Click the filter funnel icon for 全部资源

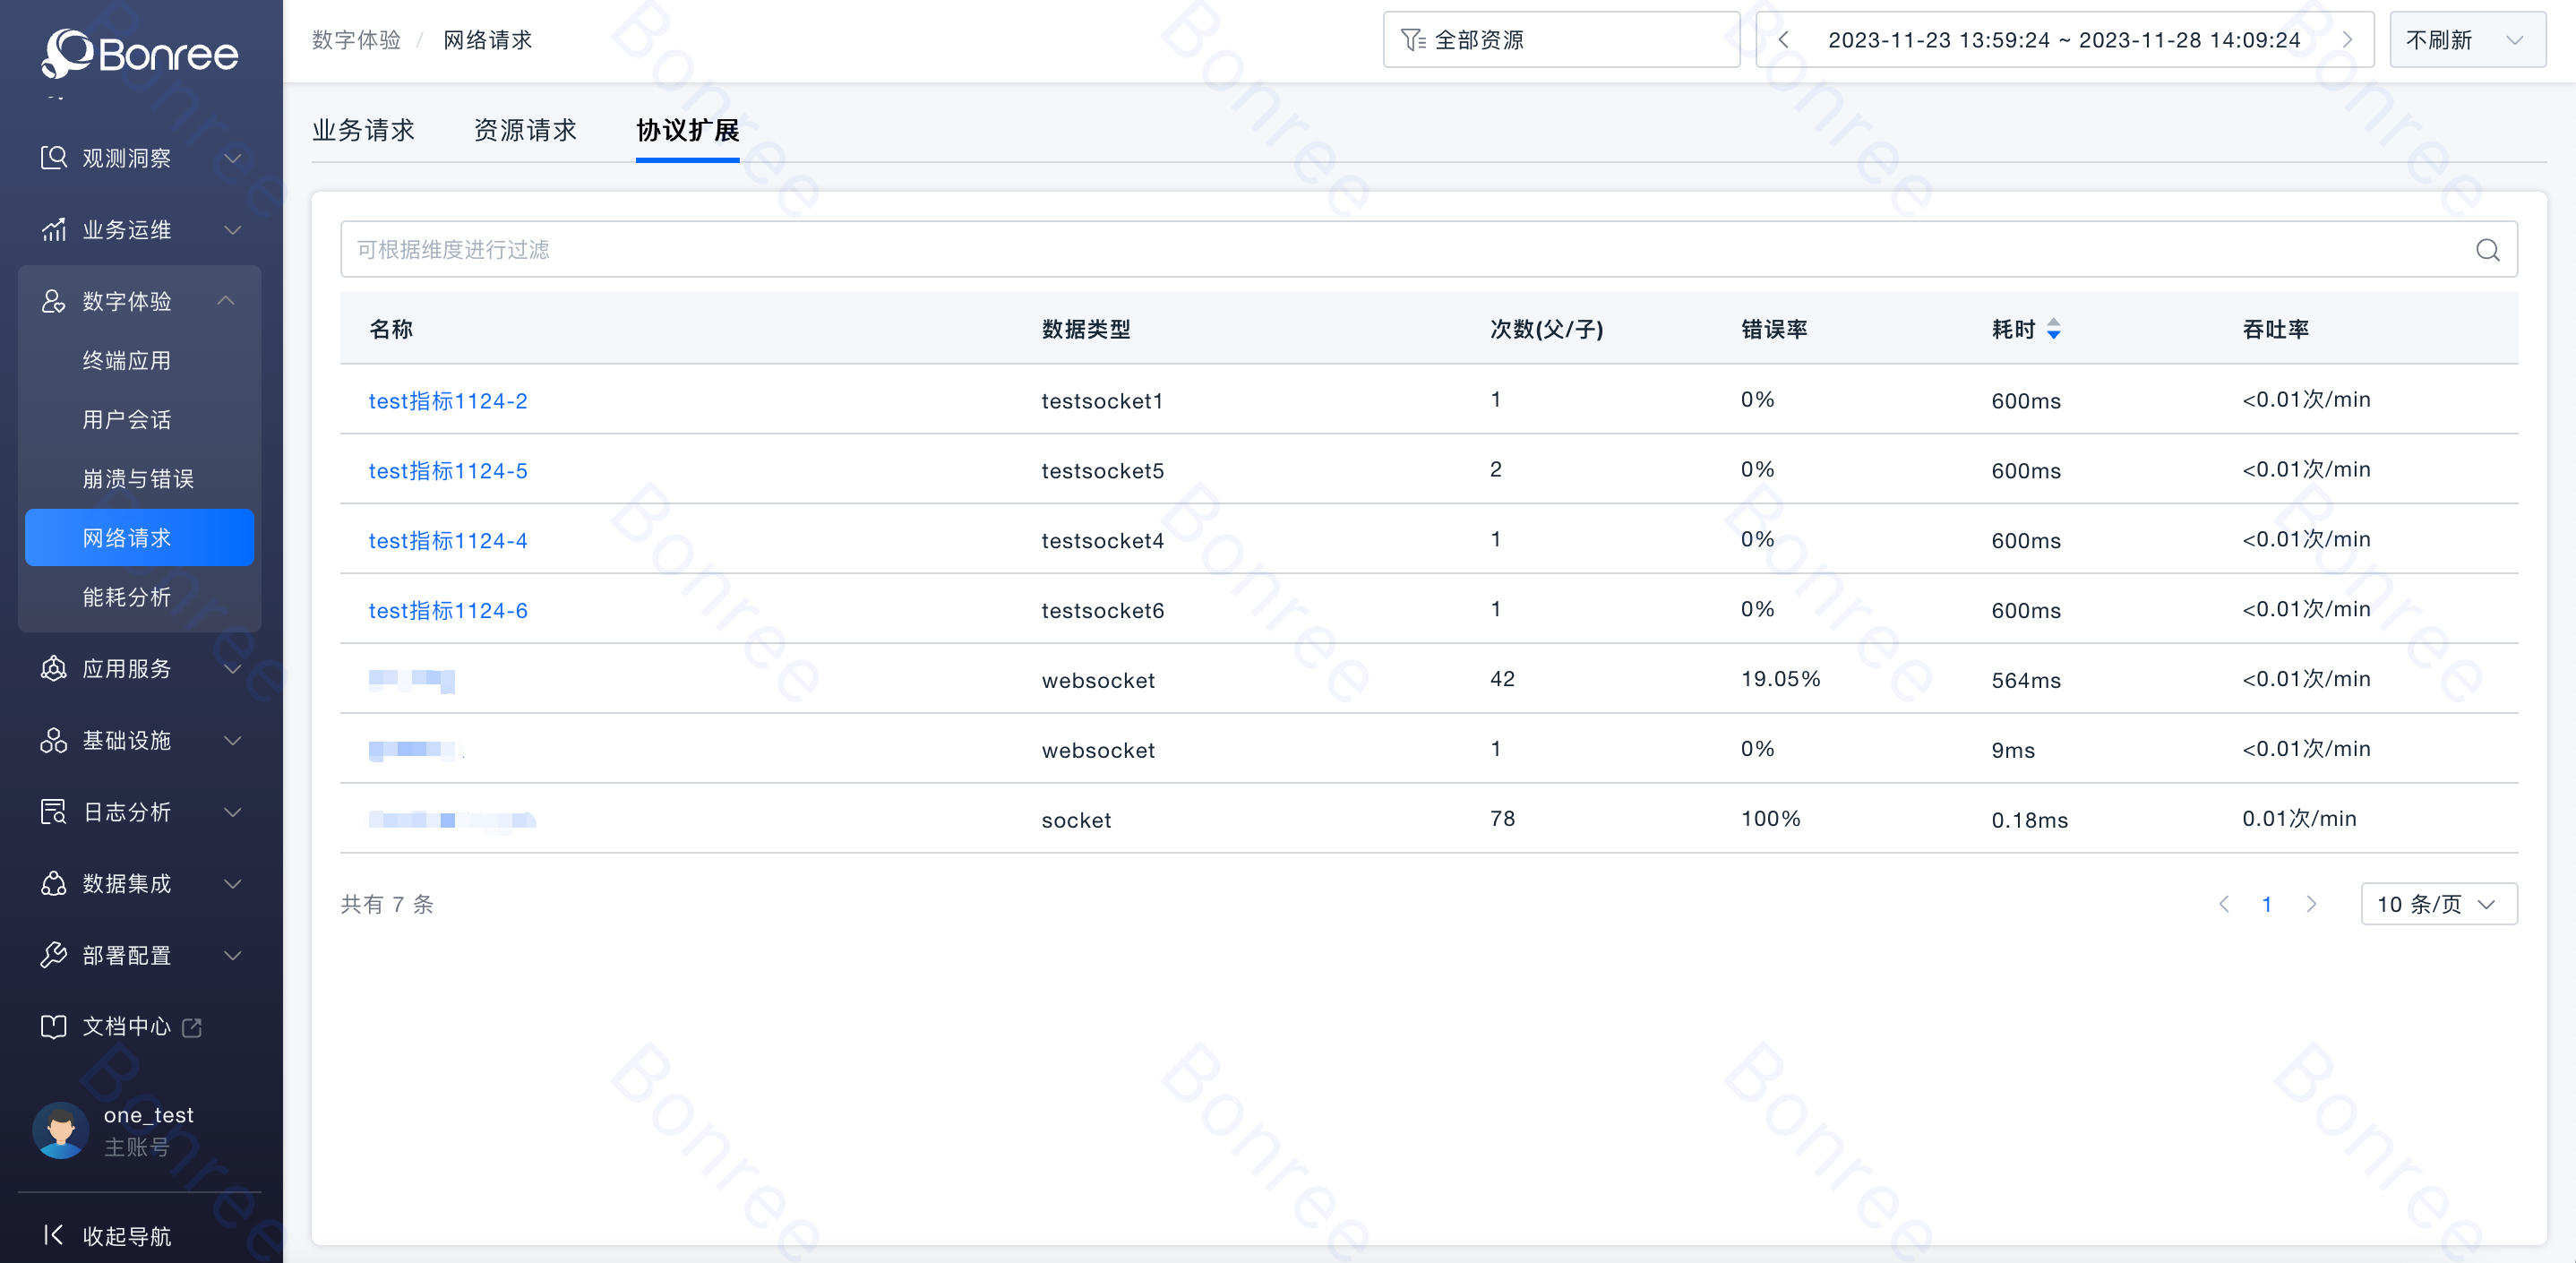[1412, 40]
